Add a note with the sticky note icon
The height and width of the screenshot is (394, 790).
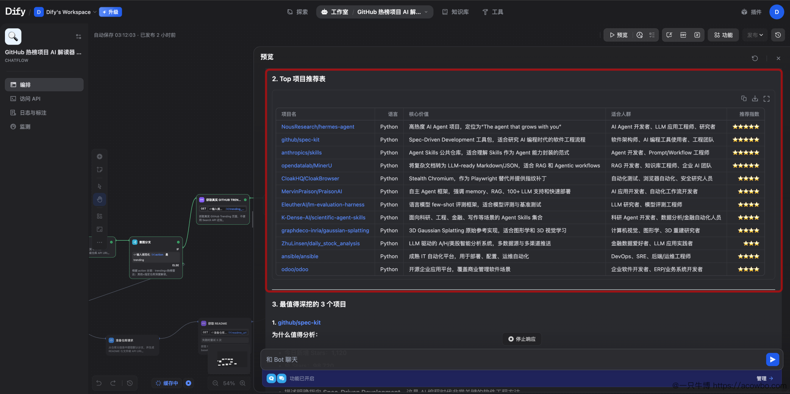99,170
